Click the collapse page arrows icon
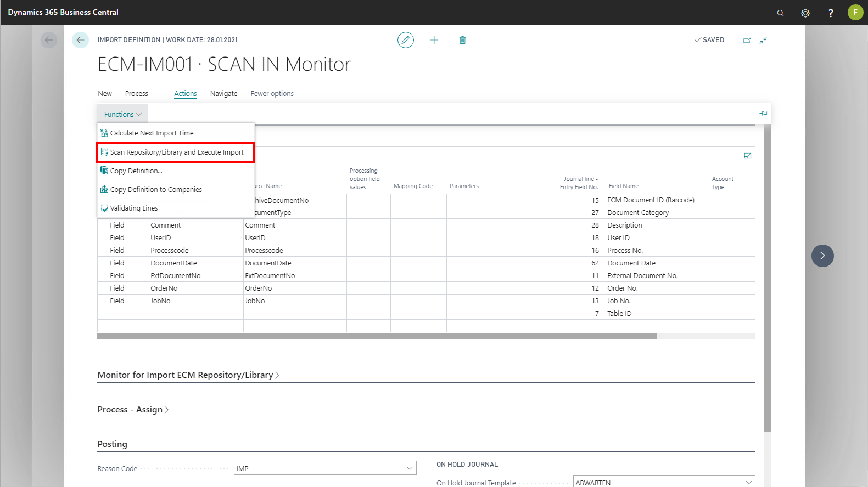 (x=763, y=40)
